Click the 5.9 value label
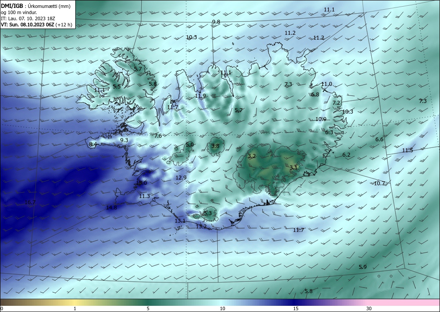The height and width of the screenshot is (312, 440). click(x=363, y=267)
